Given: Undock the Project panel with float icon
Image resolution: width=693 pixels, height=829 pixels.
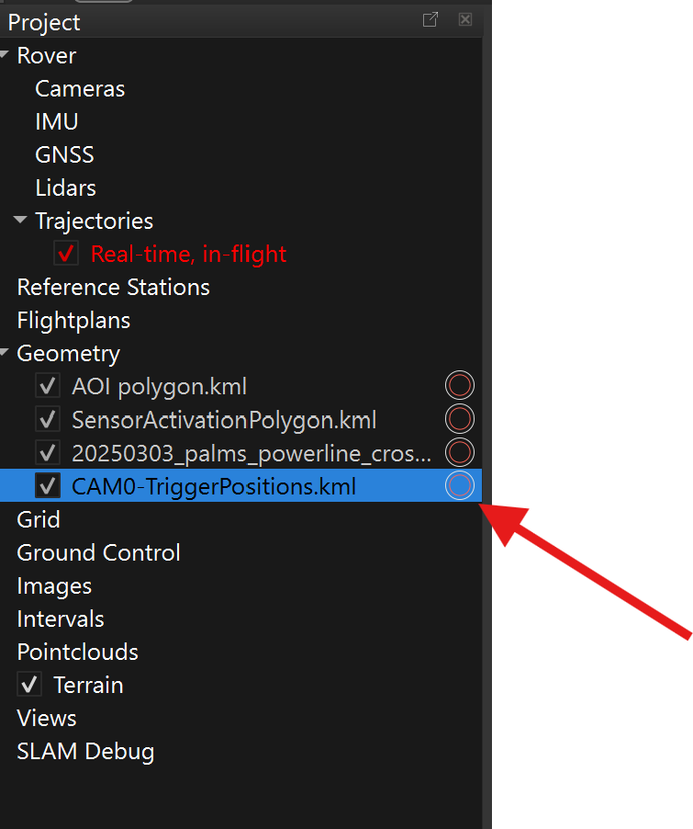Looking at the screenshot, I should (430, 20).
